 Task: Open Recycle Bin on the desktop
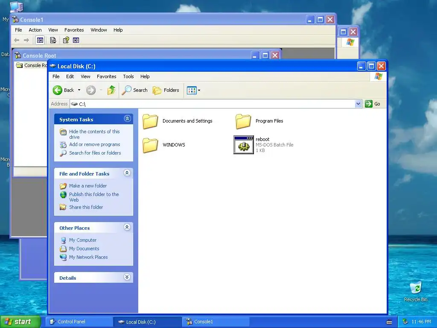(x=416, y=291)
